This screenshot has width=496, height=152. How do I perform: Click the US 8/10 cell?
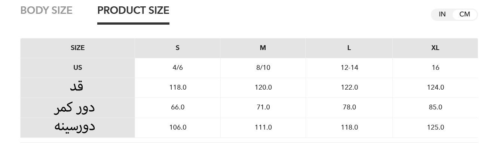(263, 68)
